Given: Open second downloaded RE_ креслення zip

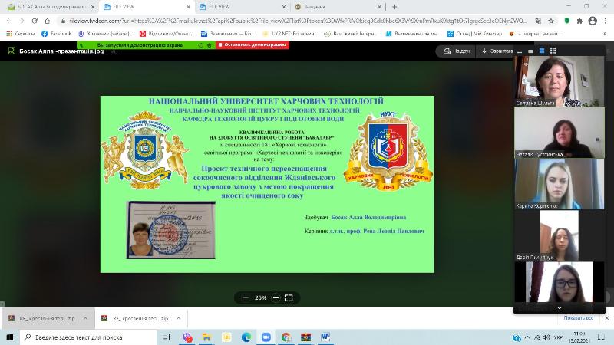Looking at the screenshot, I should point(136,318).
